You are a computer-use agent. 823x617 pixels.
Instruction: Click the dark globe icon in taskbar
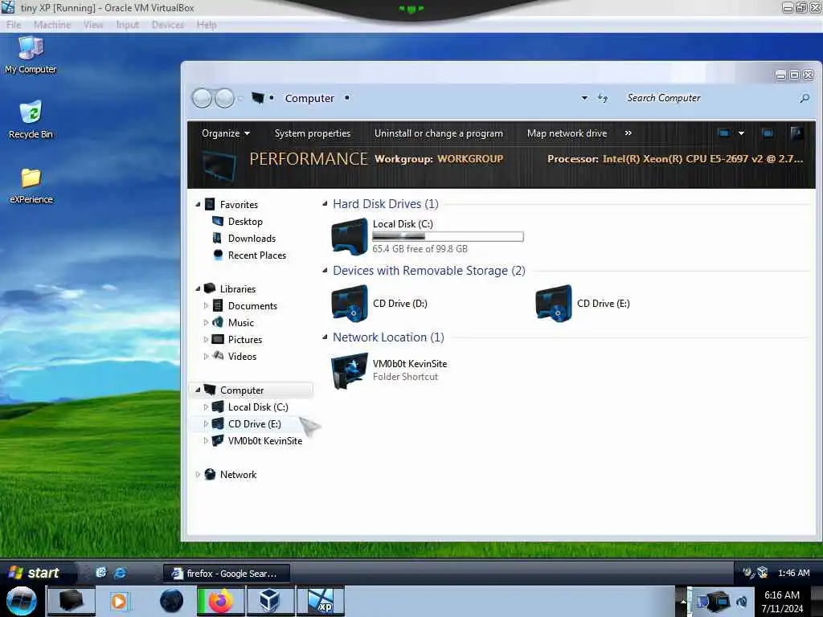click(x=172, y=601)
